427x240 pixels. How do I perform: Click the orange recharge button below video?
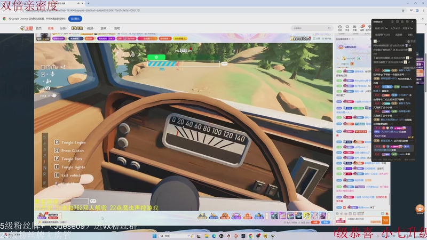315,222
